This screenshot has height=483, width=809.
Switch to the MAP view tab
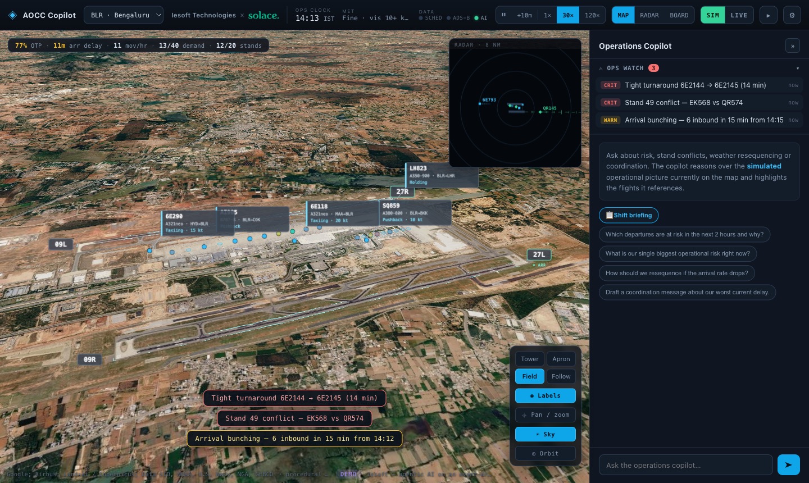623,15
